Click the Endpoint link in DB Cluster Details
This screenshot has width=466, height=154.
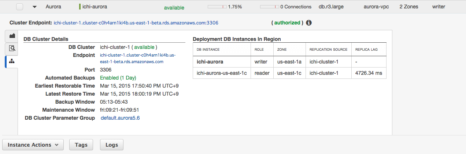tap(137, 58)
